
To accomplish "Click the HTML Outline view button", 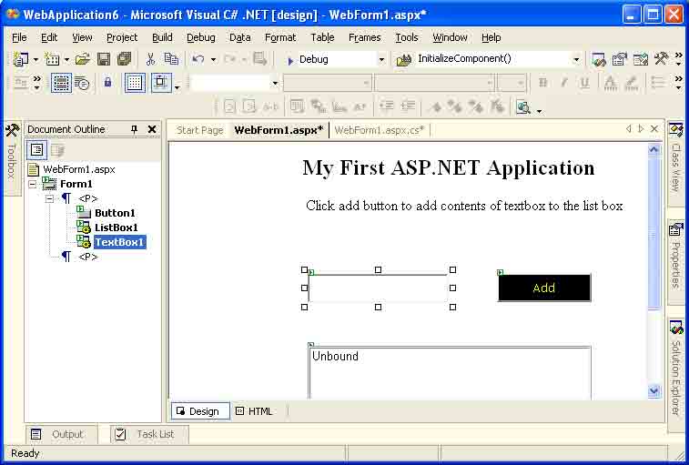I will [x=37, y=150].
